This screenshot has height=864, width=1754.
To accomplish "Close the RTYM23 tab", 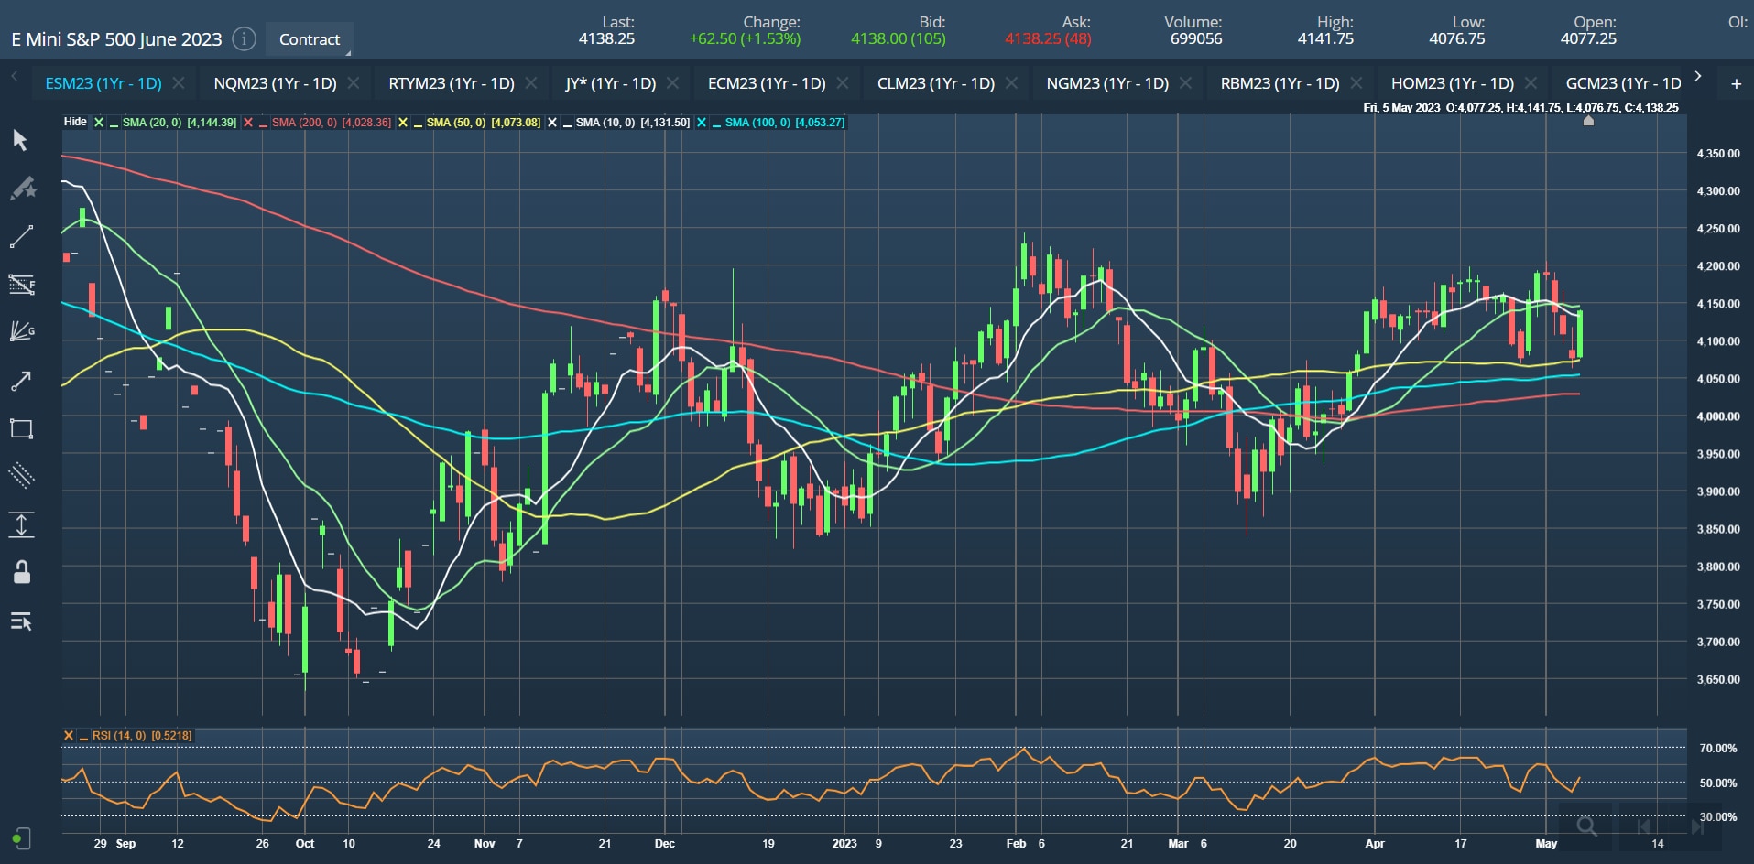I will 531,83.
